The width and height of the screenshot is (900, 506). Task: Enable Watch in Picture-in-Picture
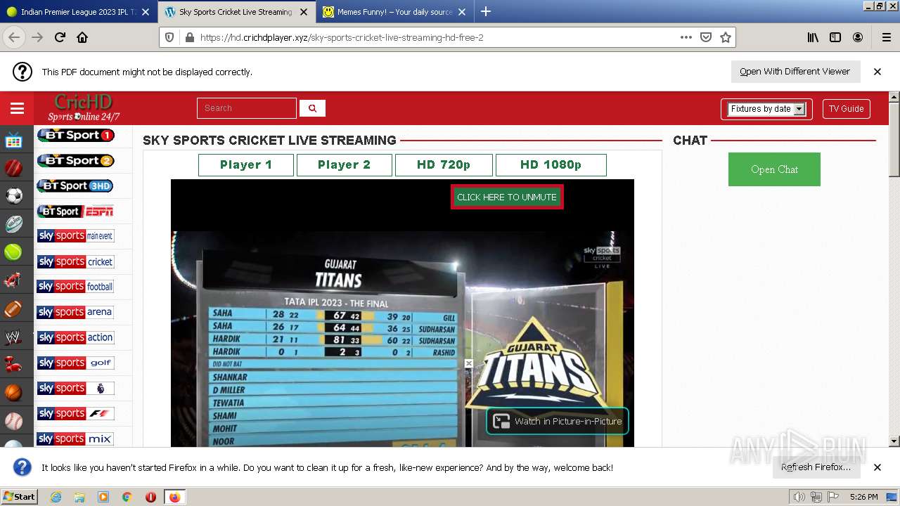click(x=558, y=421)
